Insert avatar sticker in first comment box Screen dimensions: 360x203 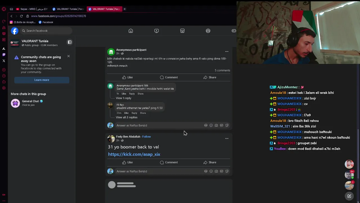206,125
